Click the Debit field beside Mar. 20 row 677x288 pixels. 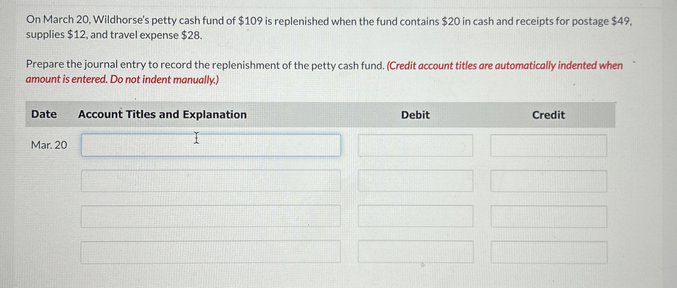click(x=415, y=145)
